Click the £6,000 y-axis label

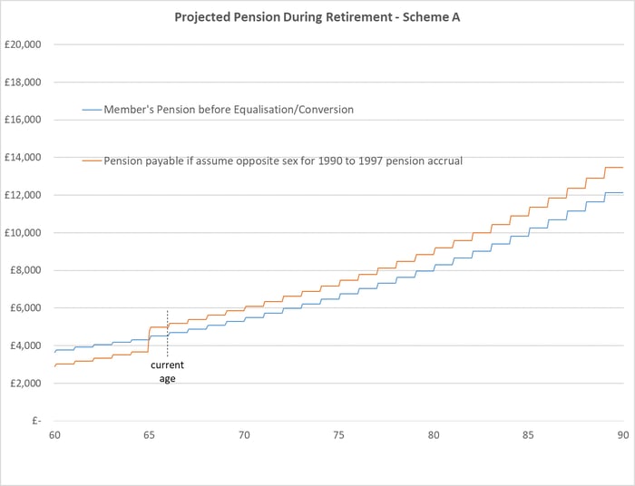coord(27,308)
